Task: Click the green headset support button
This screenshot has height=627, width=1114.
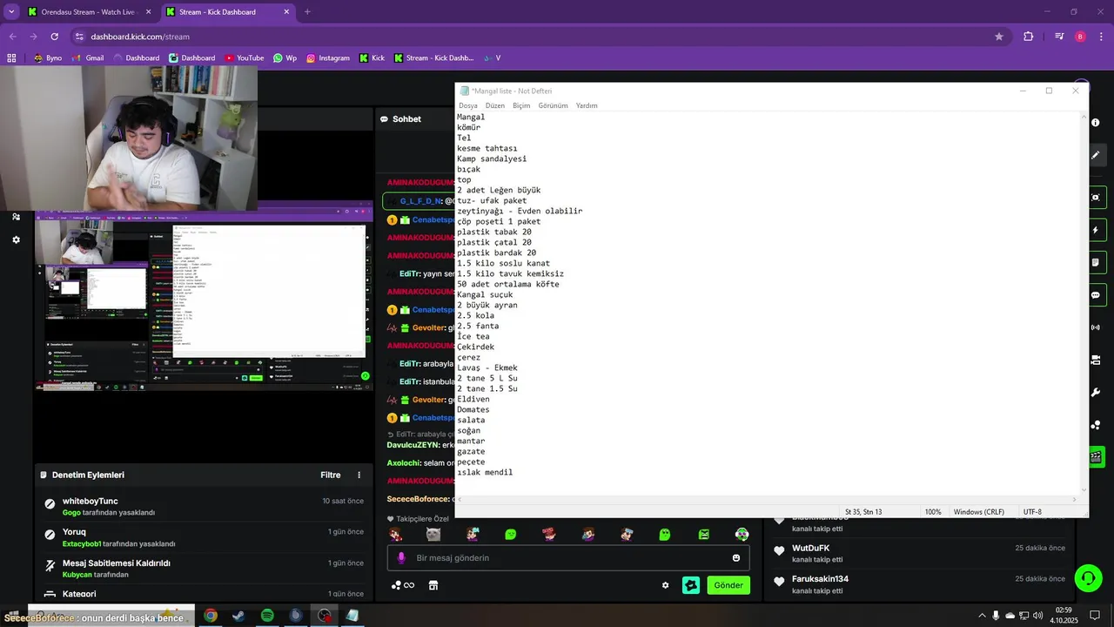Action: click(1087, 576)
